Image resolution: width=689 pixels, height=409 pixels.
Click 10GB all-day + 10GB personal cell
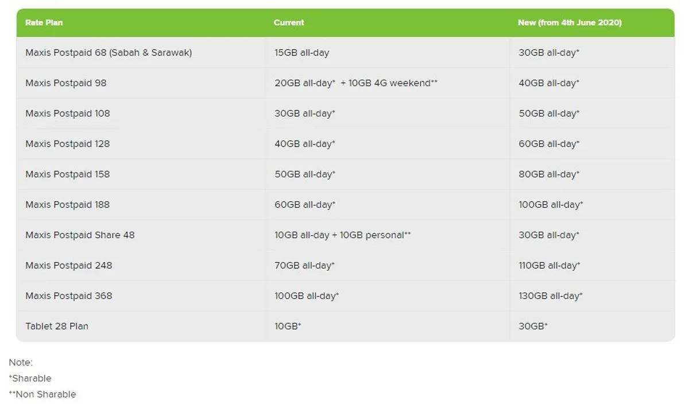pyautogui.click(x=343, y=235)
